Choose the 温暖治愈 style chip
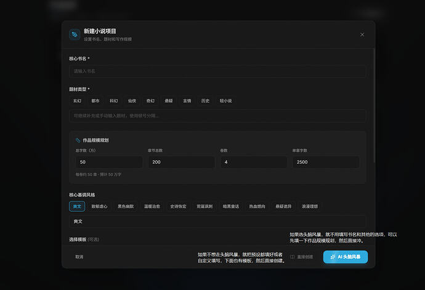Image resolution: width=425 pixels, height=290 pixels. point(152,206)
